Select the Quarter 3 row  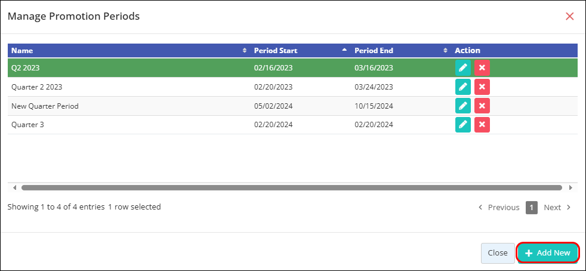point(119,125)
